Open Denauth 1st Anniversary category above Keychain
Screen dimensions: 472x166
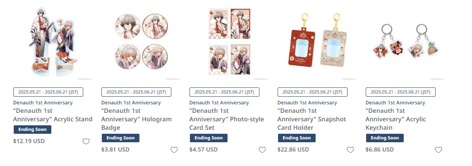tap(395, 103)
